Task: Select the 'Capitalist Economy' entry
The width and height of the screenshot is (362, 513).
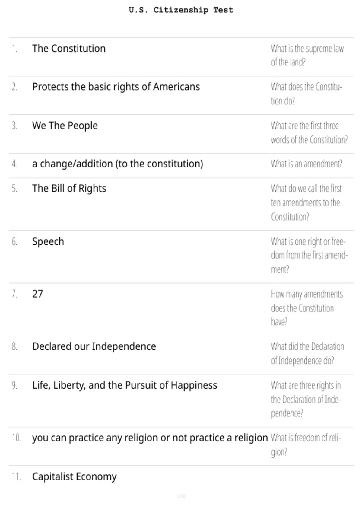Action: (74, 477)
